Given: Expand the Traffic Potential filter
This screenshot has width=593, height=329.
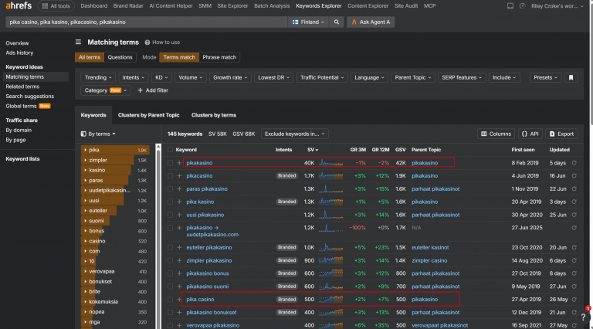Looking at the screenshot, I should pos(322,77).
